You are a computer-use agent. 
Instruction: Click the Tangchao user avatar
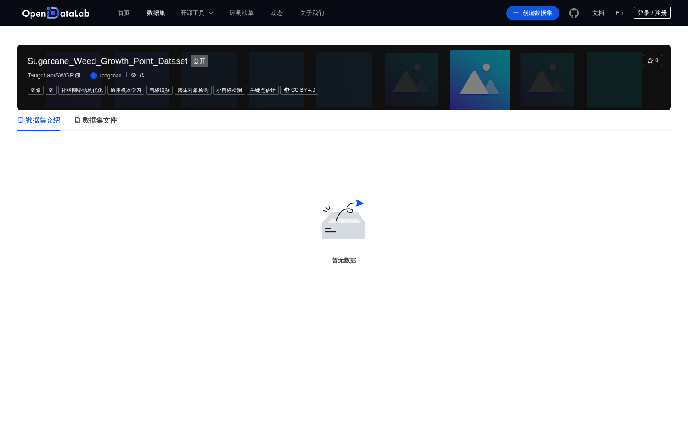(94, 76)
